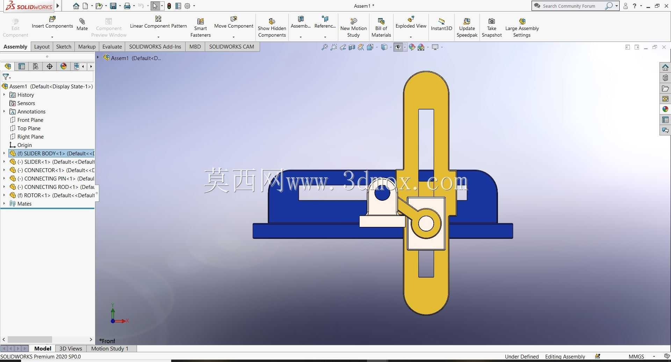Switch to the Layout tab

point(42,47)
